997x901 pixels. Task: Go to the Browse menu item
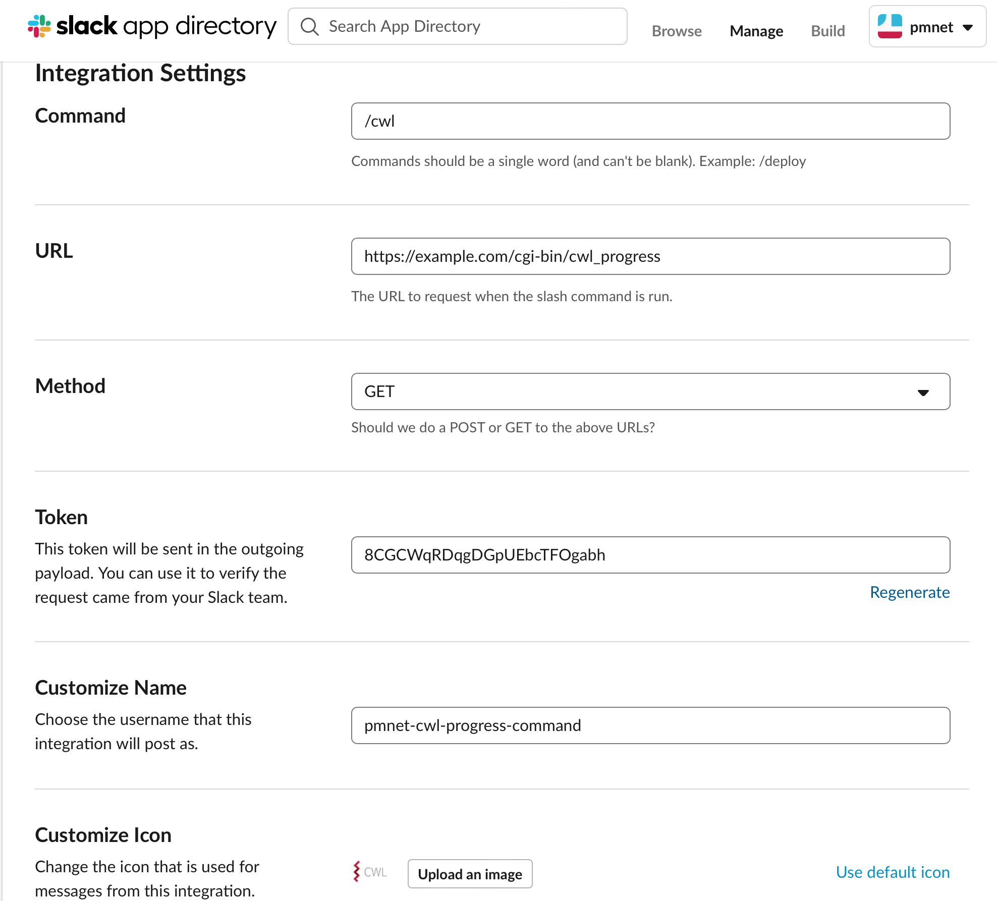(676, 31)
